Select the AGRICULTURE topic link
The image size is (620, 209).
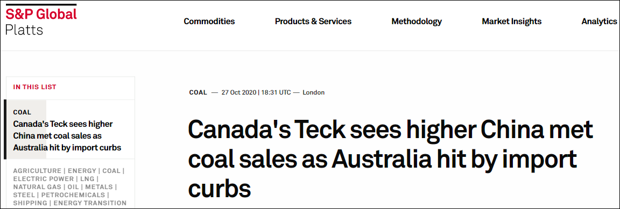pyautogui.click(x=37, y=171)
